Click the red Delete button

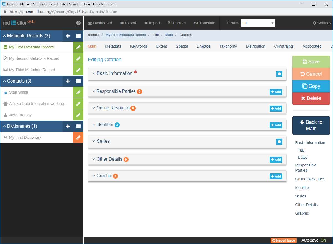pyautogui.click(x=311, y=98)
